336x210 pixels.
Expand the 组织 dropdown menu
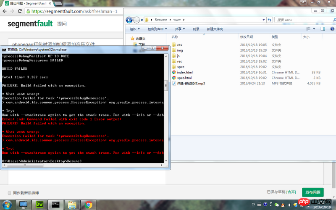135,29
